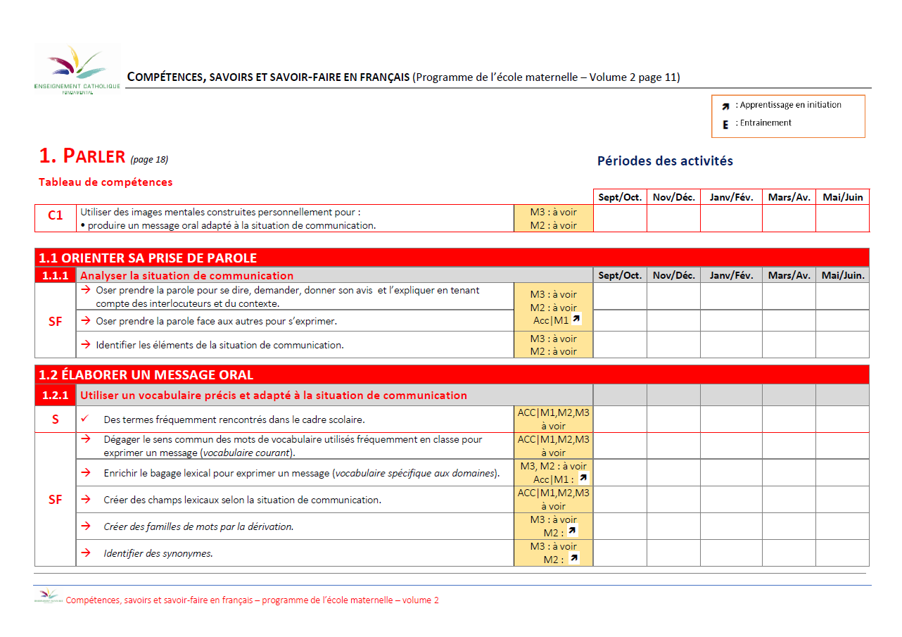This screenshot has height=637, width=902.
Task: Click 'Janv/Fév.' header above the C1 row
Action: click(731, 197)
